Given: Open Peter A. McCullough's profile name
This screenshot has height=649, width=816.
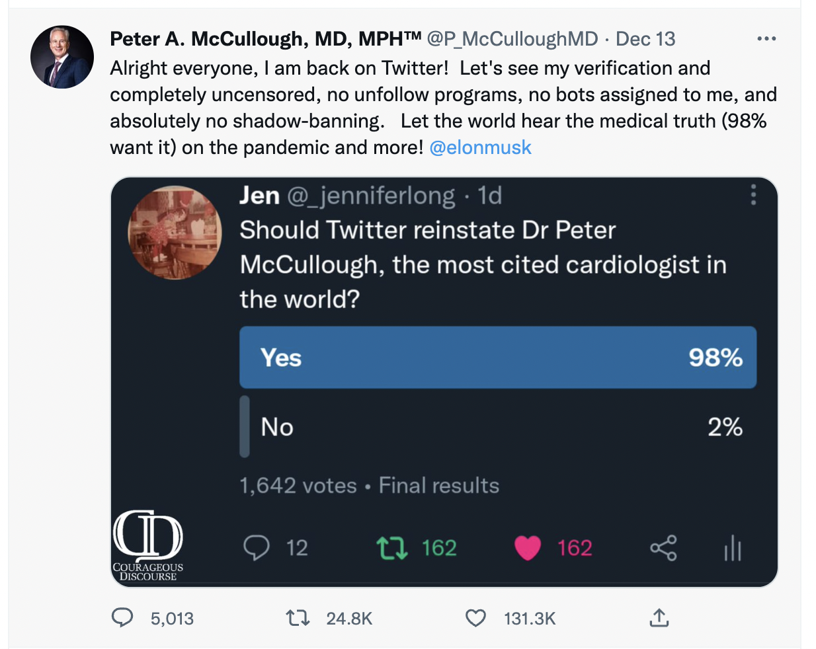Looking at the screenshot, I should (265, 39).
